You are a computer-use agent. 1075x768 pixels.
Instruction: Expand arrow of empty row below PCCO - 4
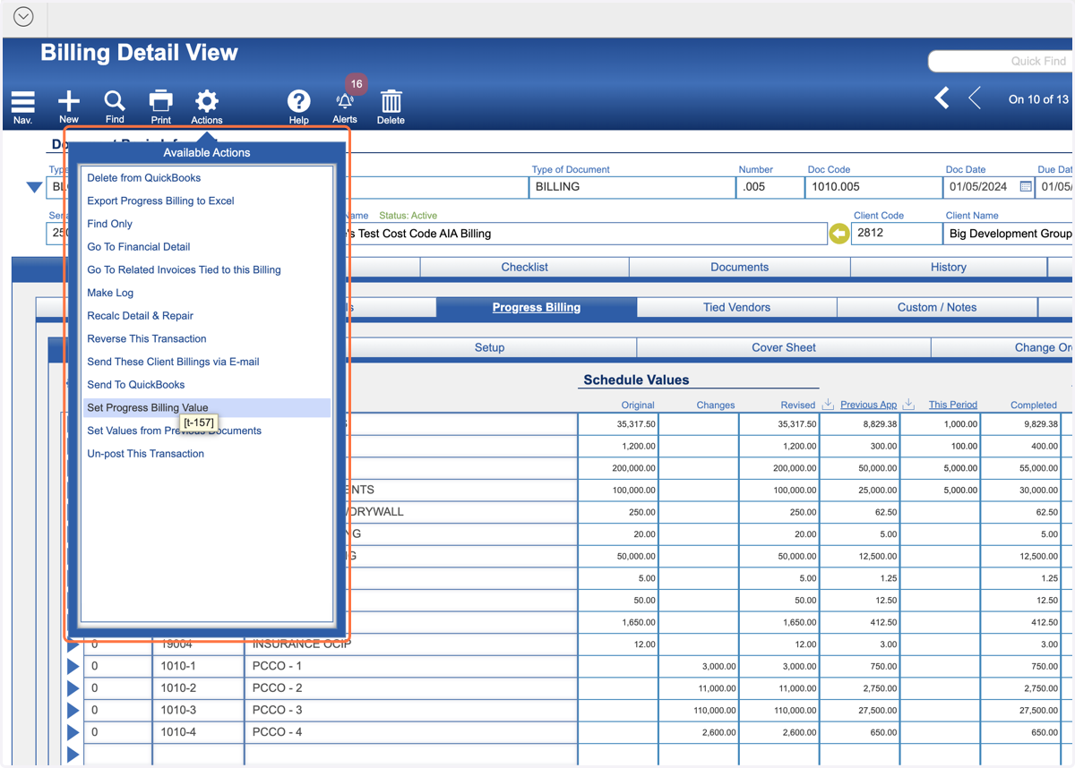[x=73, y=755]
